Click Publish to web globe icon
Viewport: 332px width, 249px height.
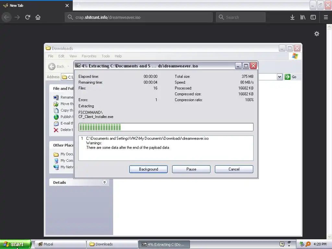[x=56, y=117]
